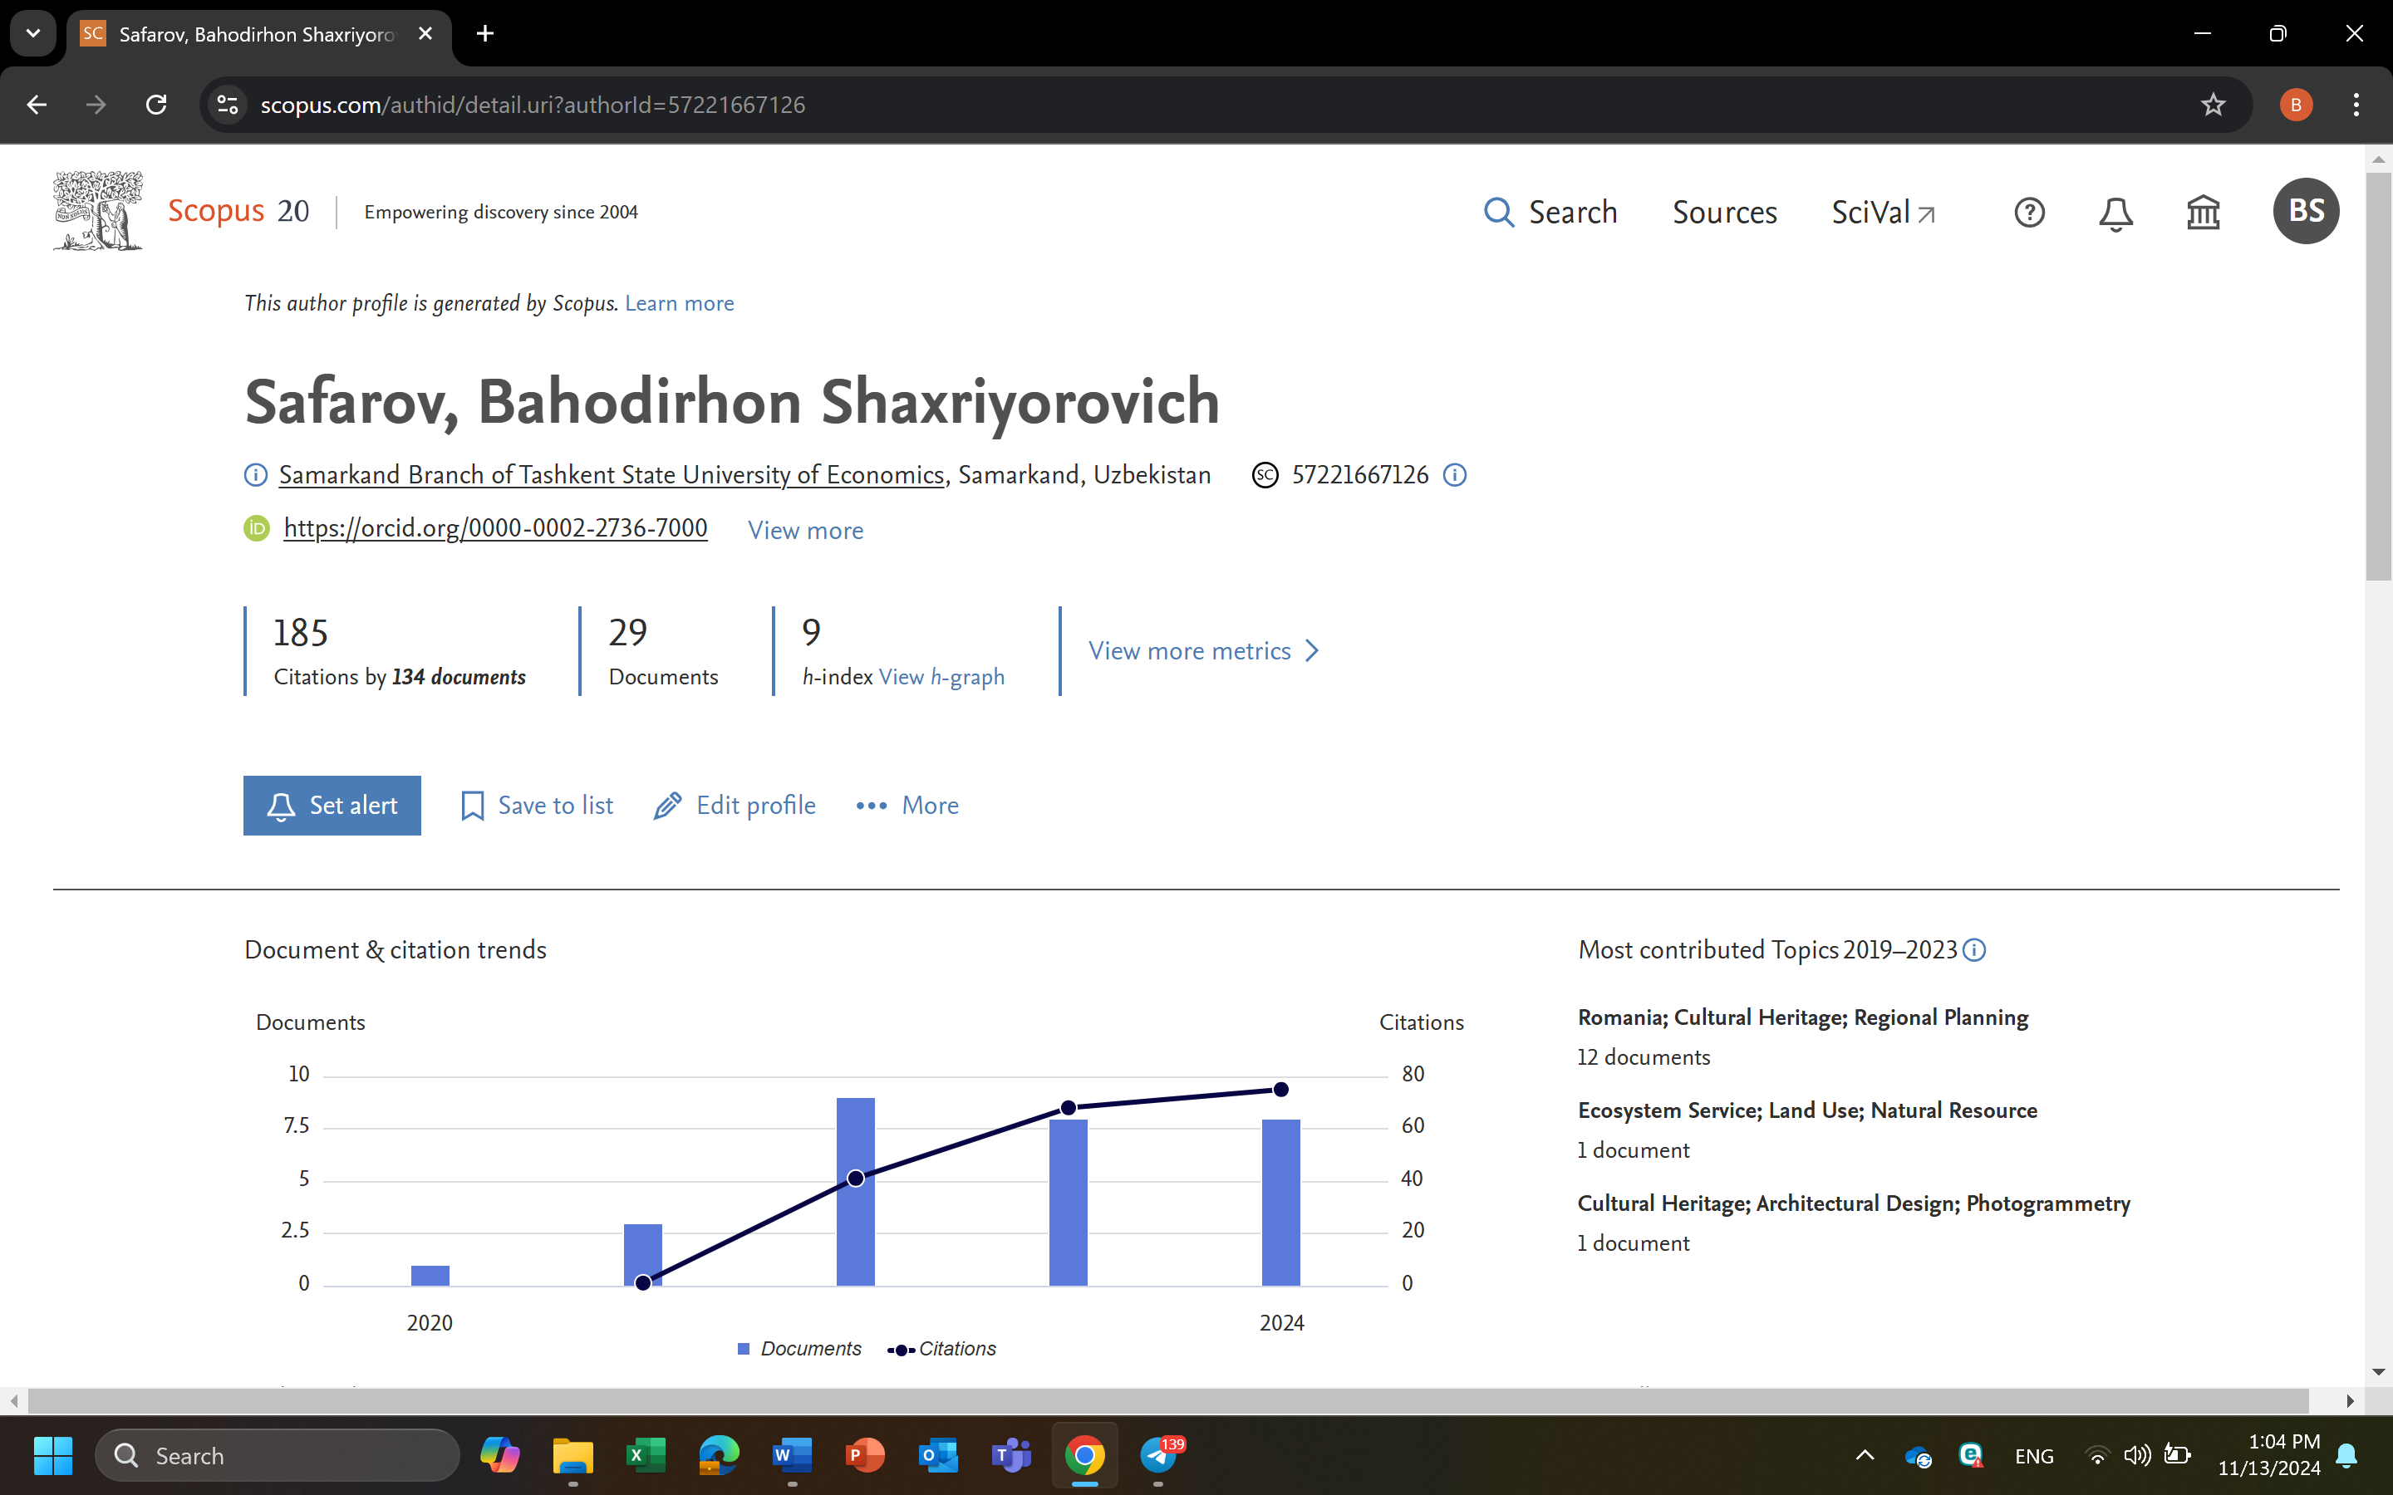This screenshot has width=2393, height=1495.
Task: Click the 2024 documents bar in the chart
Action: (x=1280, y=1201)
